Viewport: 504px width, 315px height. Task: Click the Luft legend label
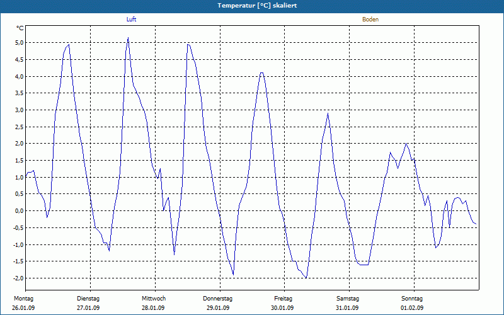click(x=131, y=20)
